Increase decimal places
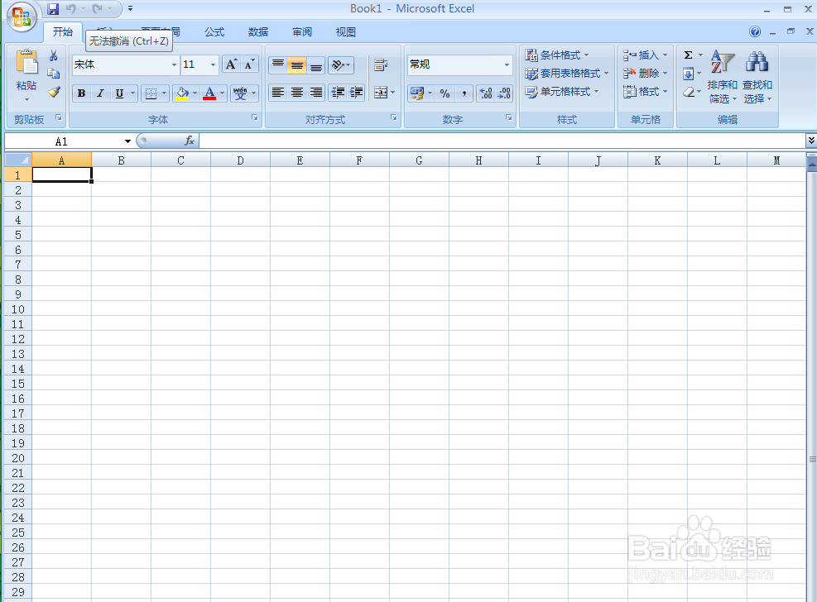 tap(486, 93)
